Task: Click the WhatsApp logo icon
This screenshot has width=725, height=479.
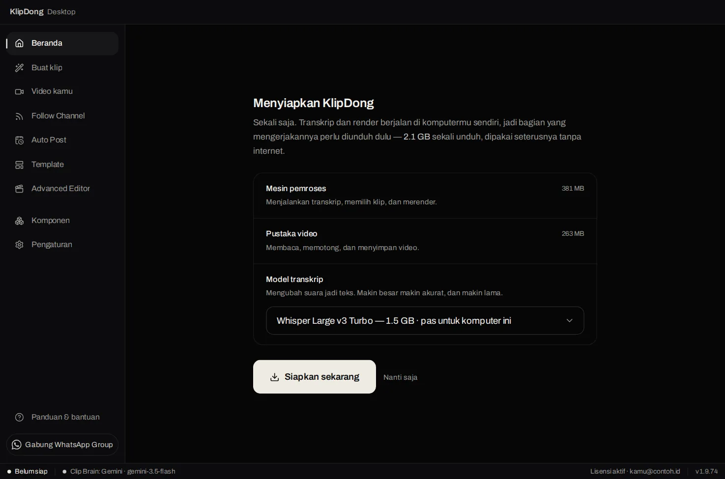Action: (17, 445)
